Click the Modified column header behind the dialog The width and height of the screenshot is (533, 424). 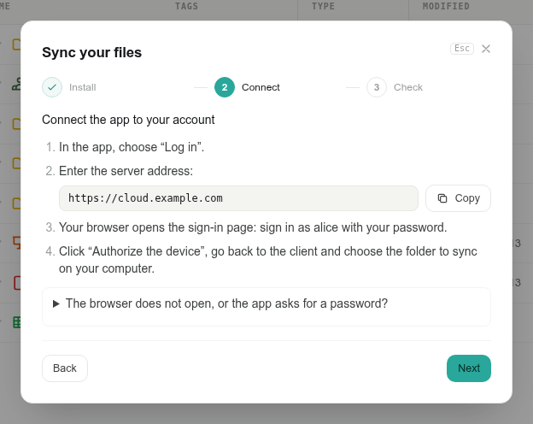point(446,6)
